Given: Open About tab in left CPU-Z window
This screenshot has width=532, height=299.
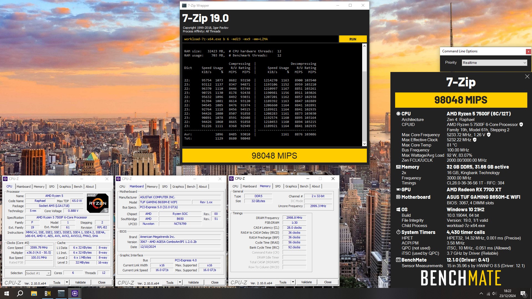Looking at the screenshot, I should click(x=90, y=187).
